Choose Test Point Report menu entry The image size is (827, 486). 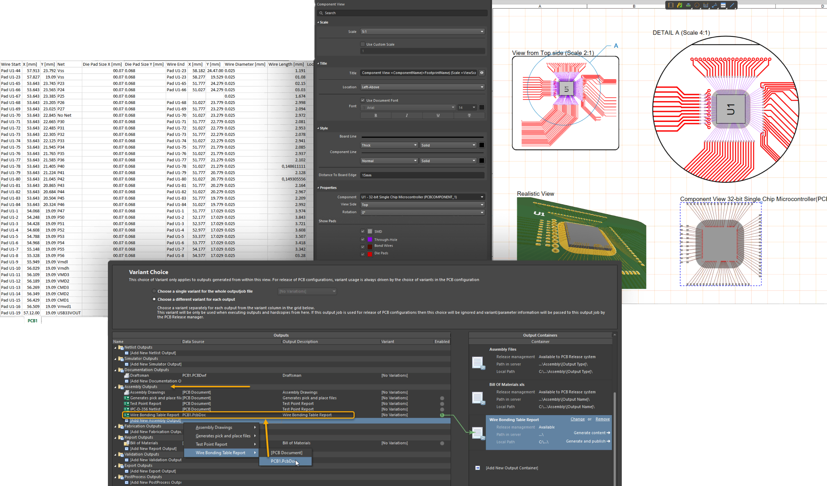(212, 444)
